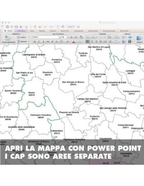Open the columns dropdown in Paragrafo
Viewport: 144px width, 186px height.
[x=117, y=37]
